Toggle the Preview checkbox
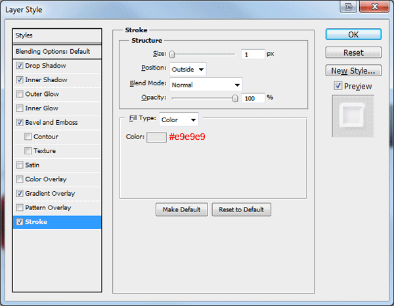The image size is (394, 306). tap(338, 86)
